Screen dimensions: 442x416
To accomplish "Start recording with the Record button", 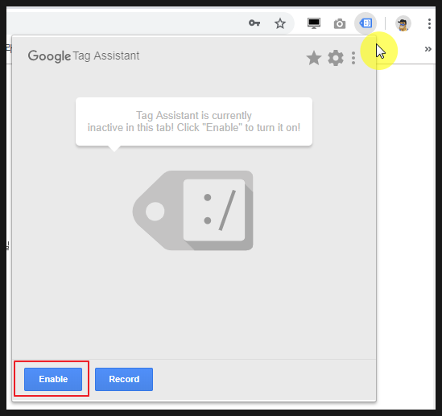I will [124, 379].
